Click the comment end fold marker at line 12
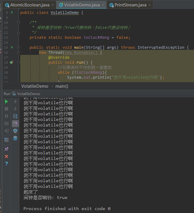This screenshot has width=194, height=213. [18, 33]
